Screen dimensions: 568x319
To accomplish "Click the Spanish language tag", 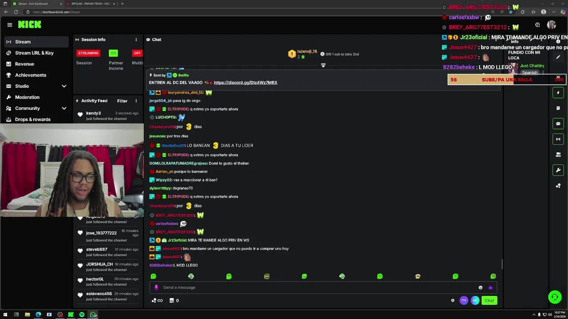I will click(x=529, y=73).
